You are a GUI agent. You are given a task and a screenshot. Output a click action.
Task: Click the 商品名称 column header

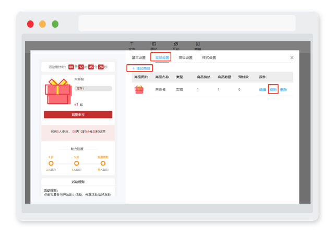click(162, 77)
